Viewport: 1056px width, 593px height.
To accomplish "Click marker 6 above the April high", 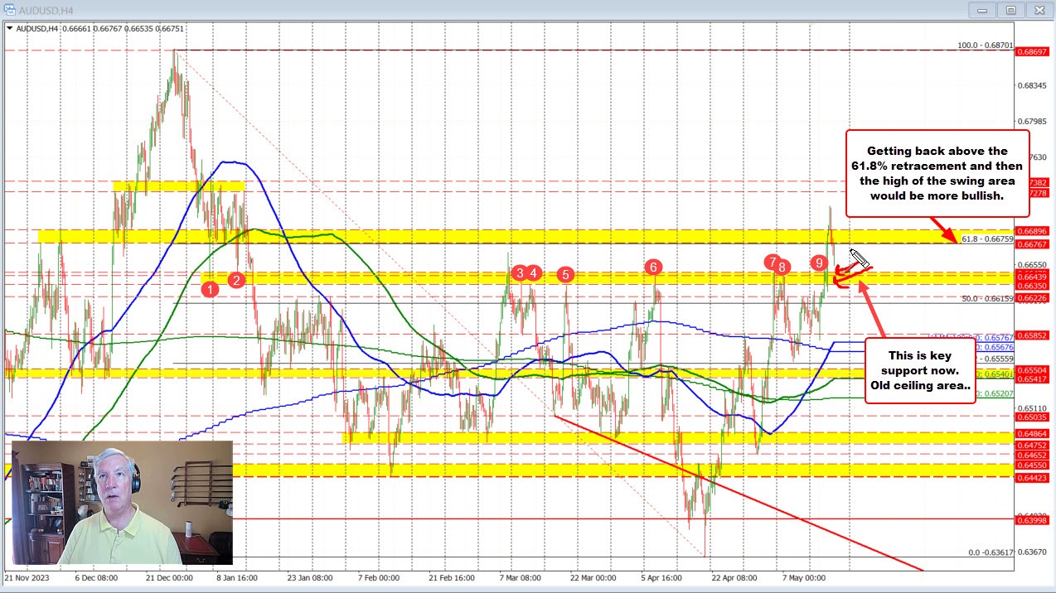I will coord(652,267).
